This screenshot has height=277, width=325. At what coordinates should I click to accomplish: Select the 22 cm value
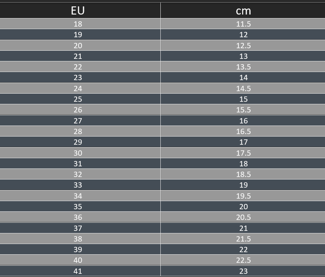pyautogui.click(x=243, y=249)
